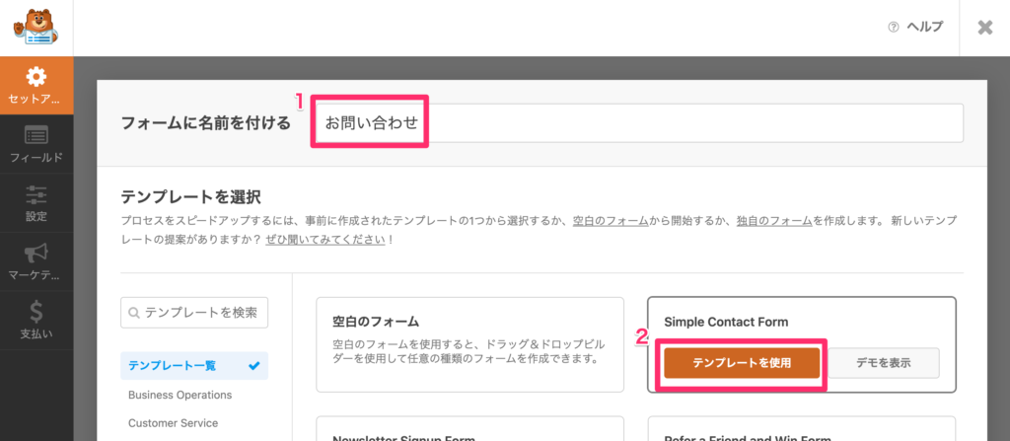Select Customer Service category
The width and height of the screenshot is (1010, 441).
point(174,423)
